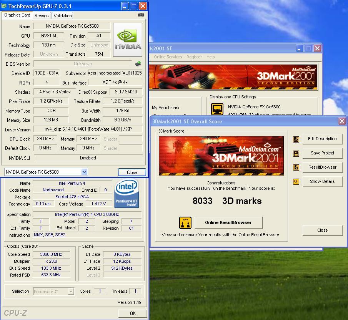Click the Multiplier x 23.0 value
The width and height of the screenshot is (348, 320).
51,261
